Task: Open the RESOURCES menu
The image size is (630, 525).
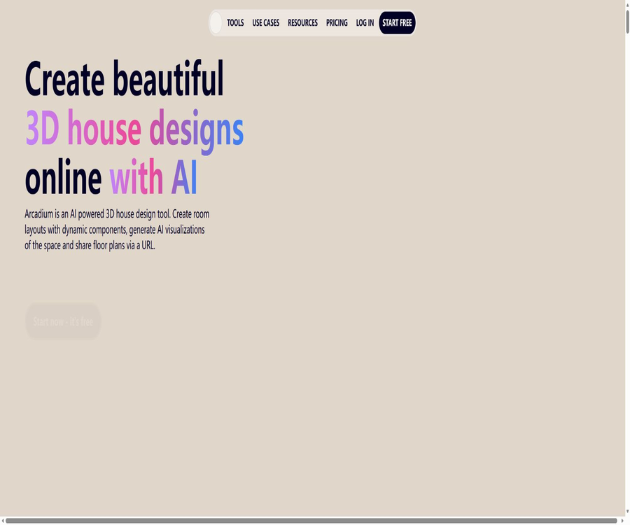Action: (x=302, y=23)
